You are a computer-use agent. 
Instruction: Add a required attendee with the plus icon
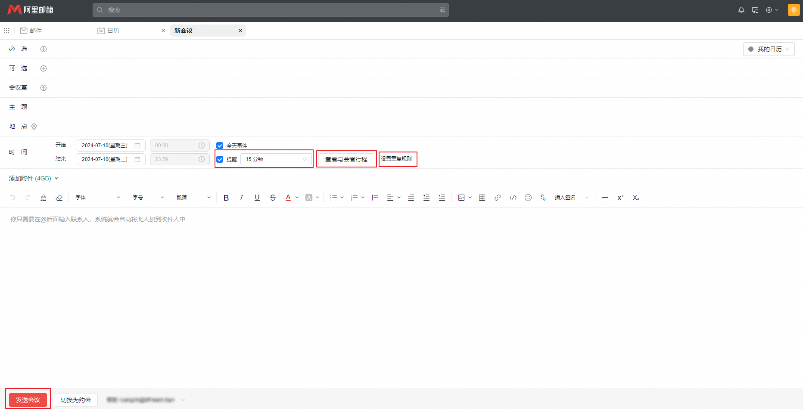pos(44,49)
